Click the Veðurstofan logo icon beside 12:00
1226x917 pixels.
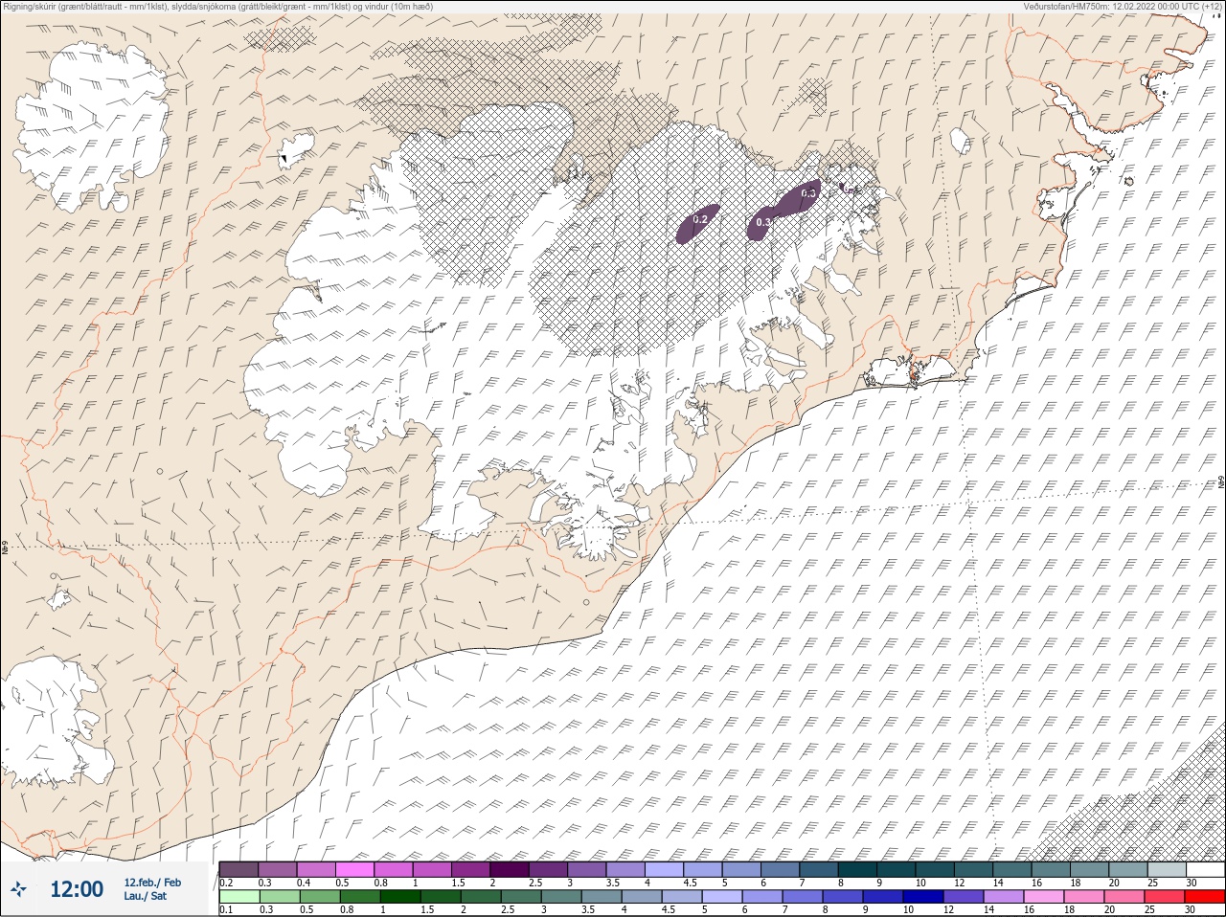point(18,889)
